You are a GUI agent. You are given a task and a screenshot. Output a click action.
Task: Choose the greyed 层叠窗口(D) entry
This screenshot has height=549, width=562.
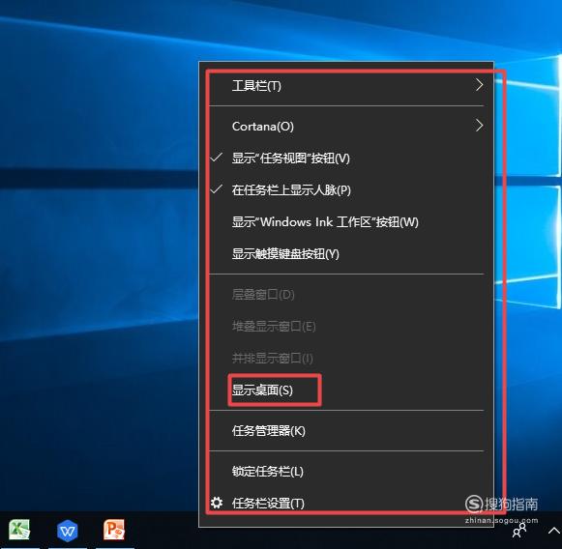click(x=346, y=295)
